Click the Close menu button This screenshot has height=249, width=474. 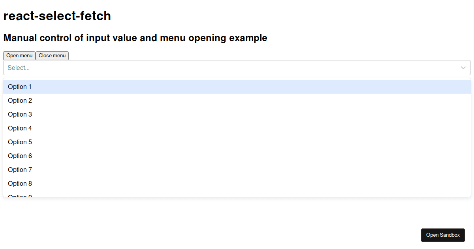52,56
